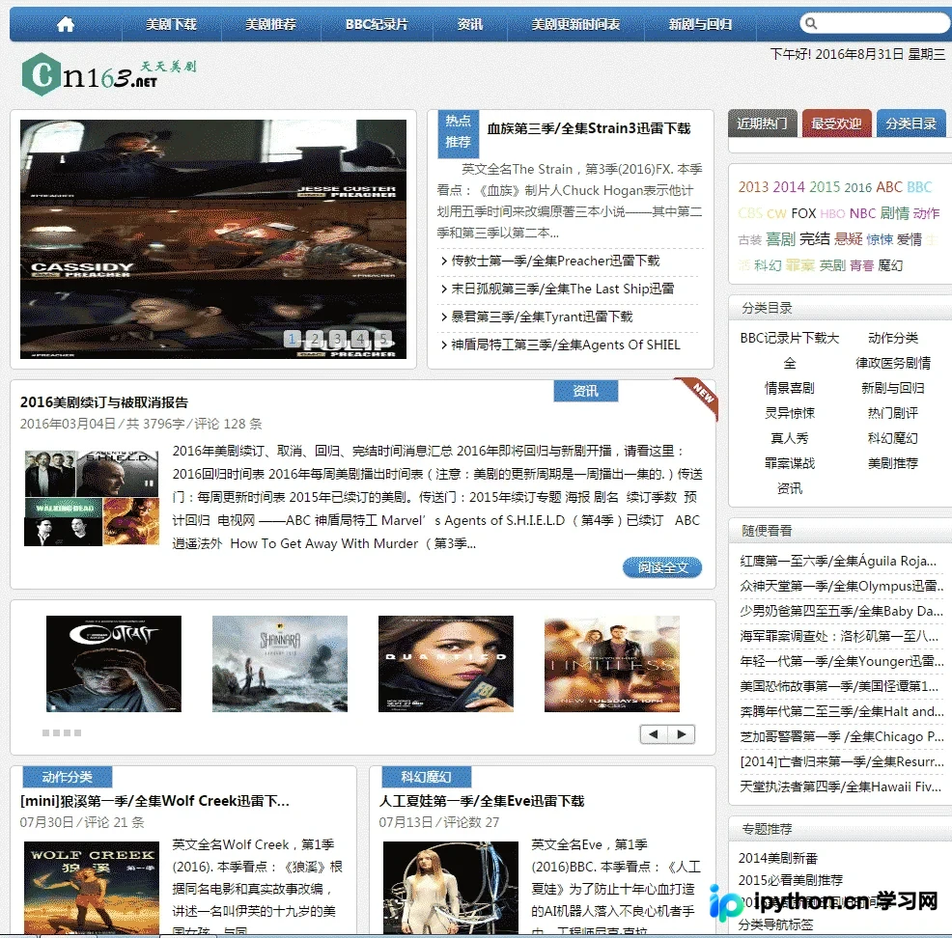Open 罪案谍战 category

click(x=789, y=463)
